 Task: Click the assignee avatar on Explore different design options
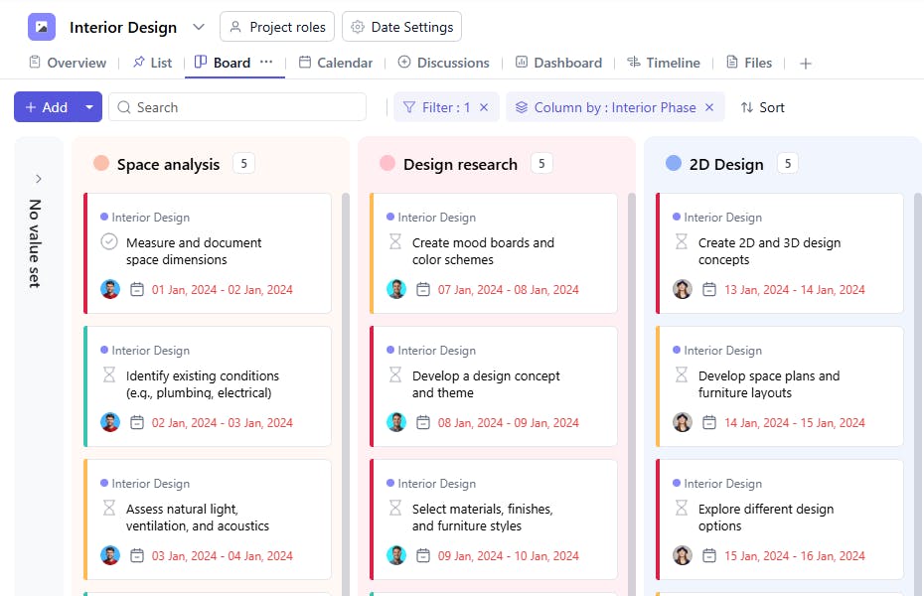[x=683, y=555]
